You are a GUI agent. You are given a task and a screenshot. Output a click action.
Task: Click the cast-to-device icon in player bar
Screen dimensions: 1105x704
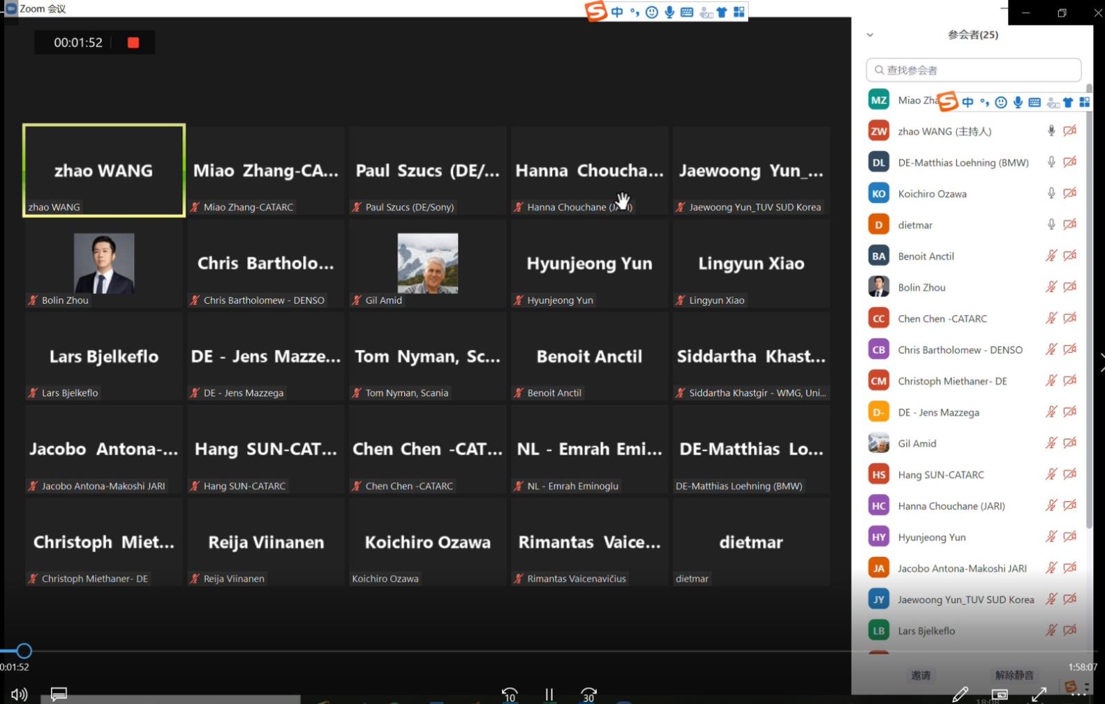coord(999,694)
